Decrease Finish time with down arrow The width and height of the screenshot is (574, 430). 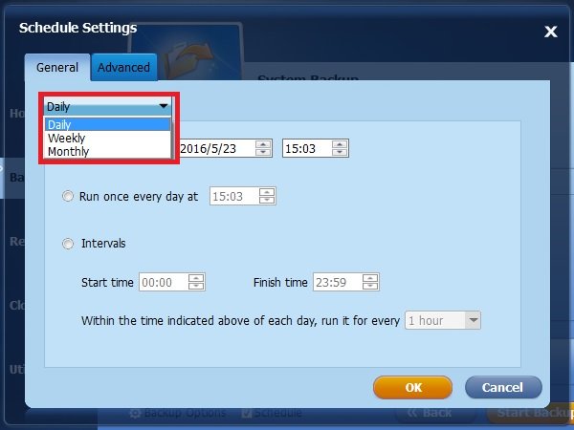tap(370, 287)
